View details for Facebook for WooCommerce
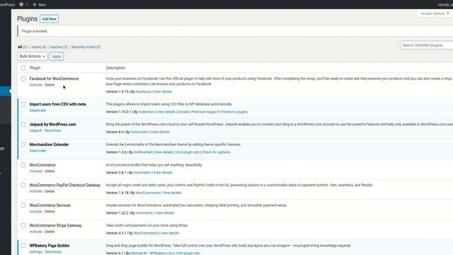This screenshot has height=255, width=453. click(163, 91)
